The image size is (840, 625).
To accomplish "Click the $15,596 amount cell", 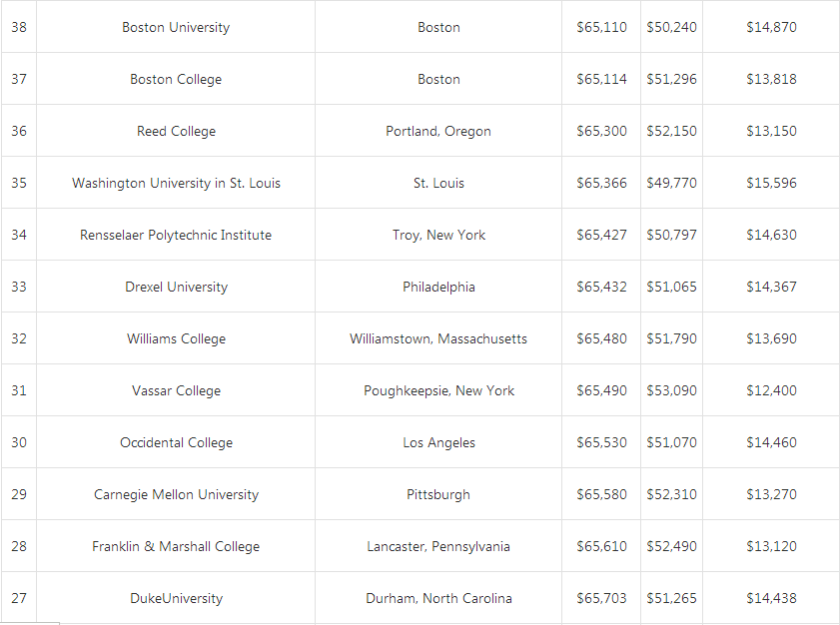I will click(771, 183).
